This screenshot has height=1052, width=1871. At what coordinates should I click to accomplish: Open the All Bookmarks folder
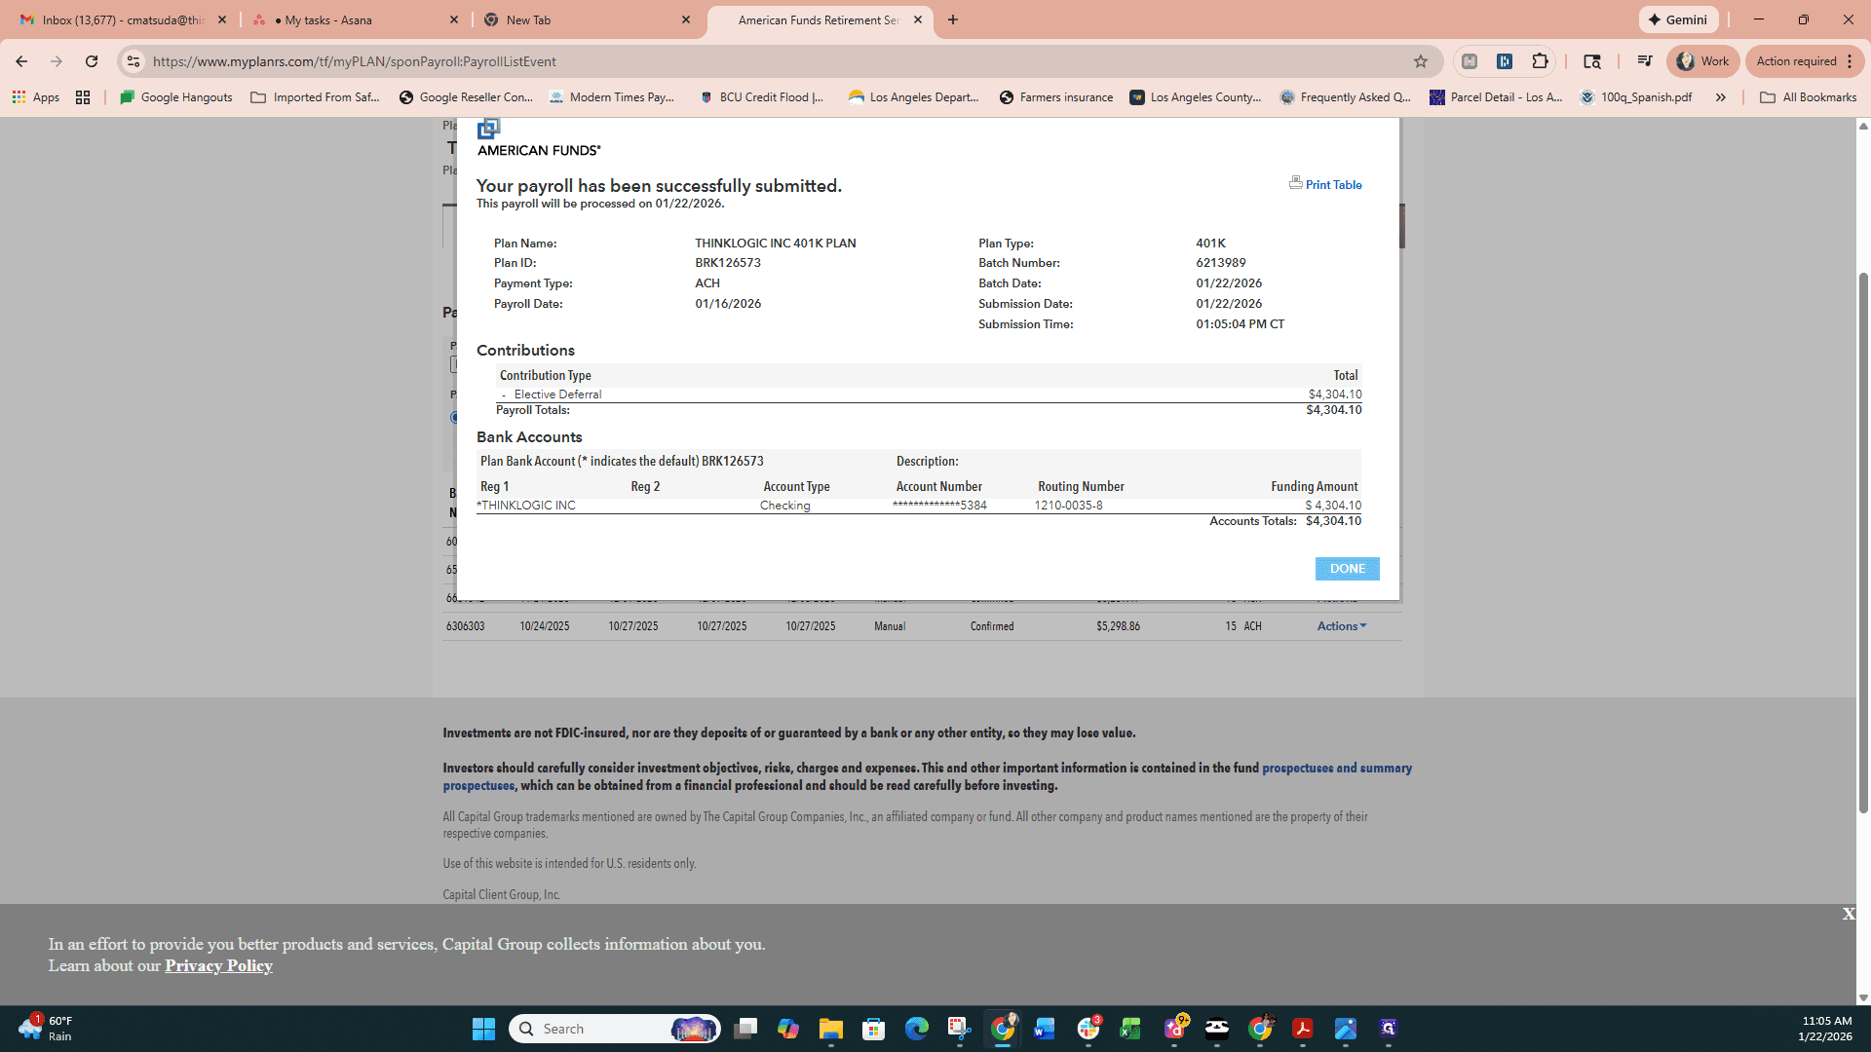coord(1808,97)
